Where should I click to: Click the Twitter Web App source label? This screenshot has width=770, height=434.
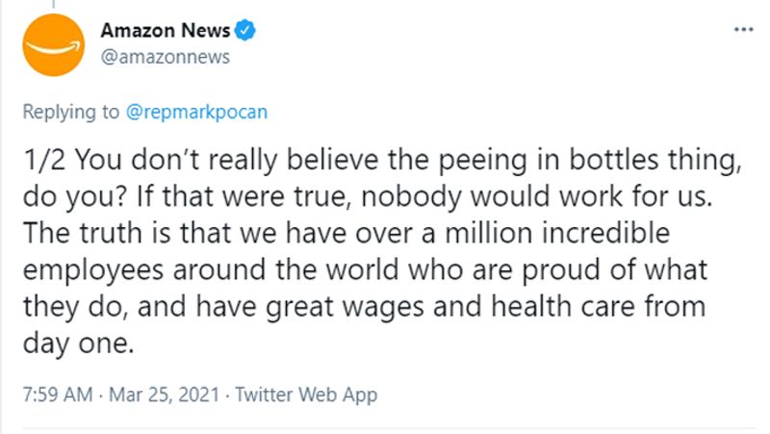click(x=306, y=395)
